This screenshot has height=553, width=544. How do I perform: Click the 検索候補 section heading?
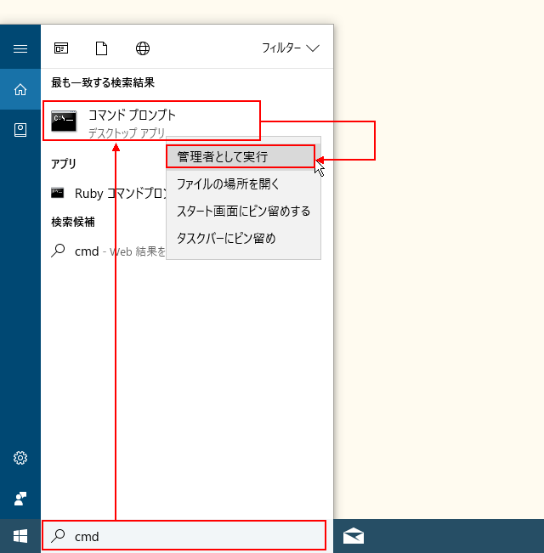coord(72,223)
